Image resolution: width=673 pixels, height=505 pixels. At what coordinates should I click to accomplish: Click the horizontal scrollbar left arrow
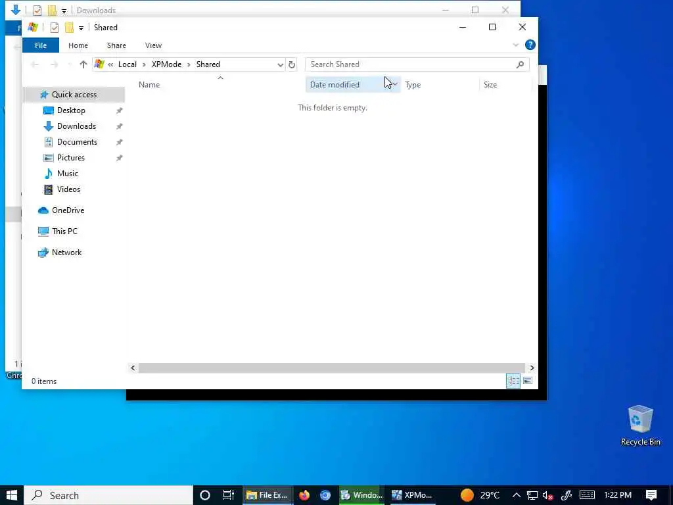[x=133, y=368]
